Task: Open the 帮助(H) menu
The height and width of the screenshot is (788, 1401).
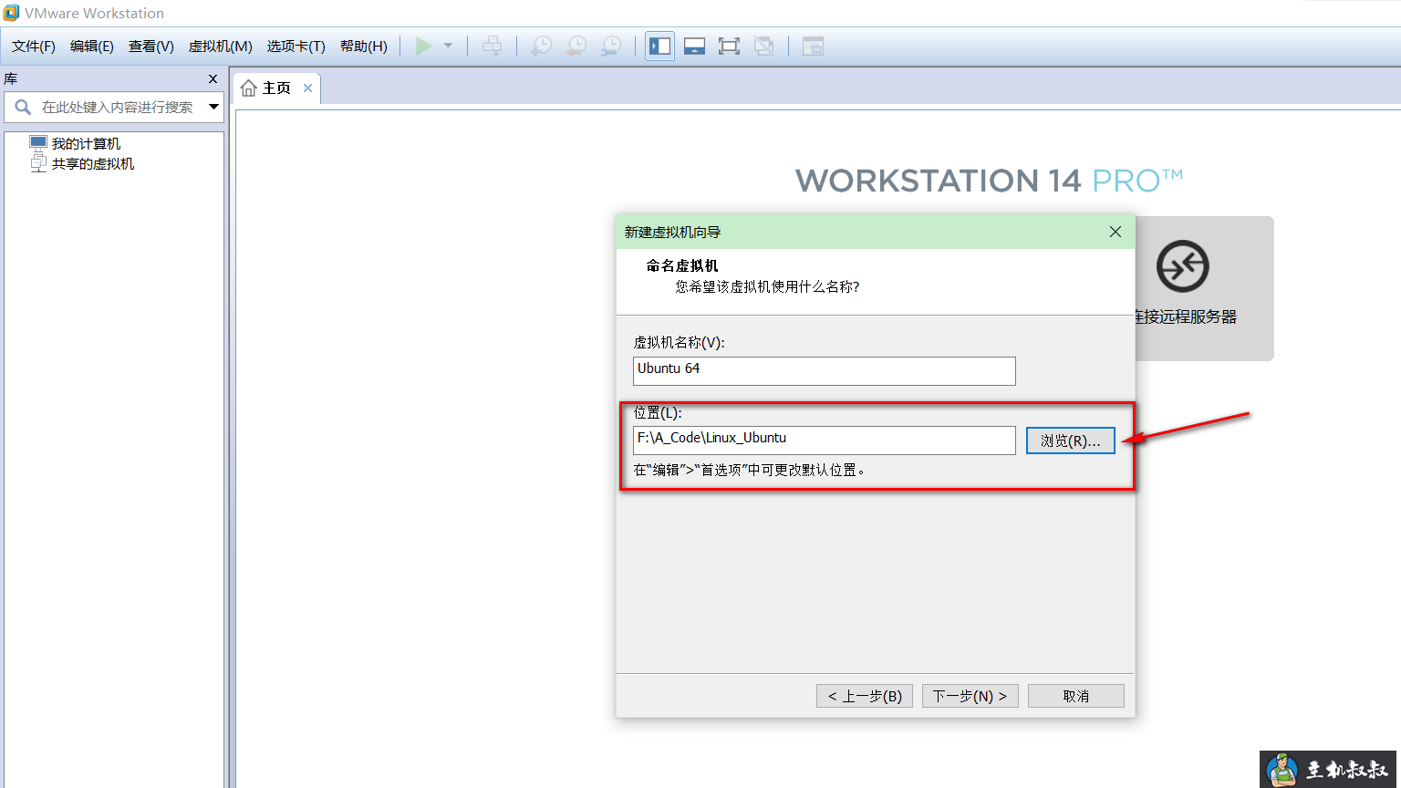Action: coord(364,47)
